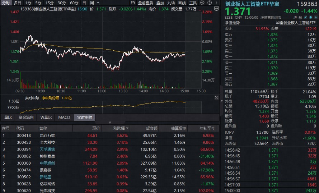Open the period dropdown arrow after 周
The width and height of the screenshot is (319, 193).
(x=98, y=3)
